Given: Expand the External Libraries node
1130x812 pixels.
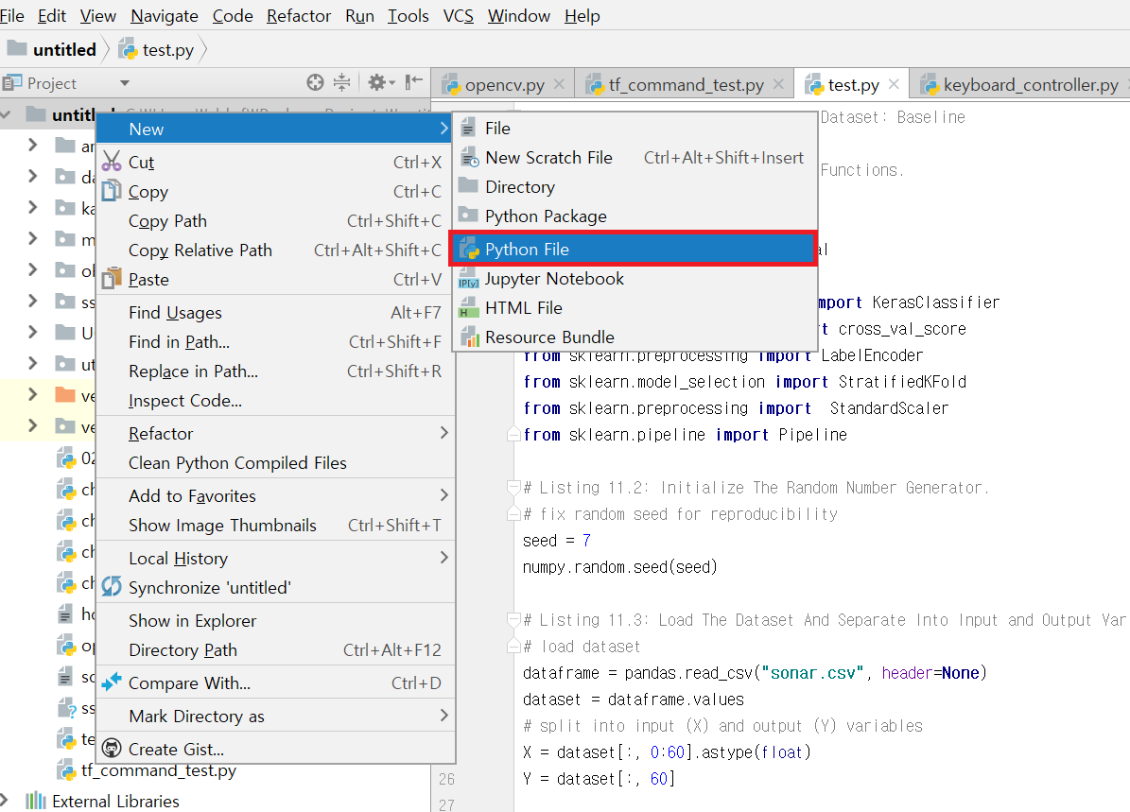Looking at the screenshot, I should coord(5,800).
